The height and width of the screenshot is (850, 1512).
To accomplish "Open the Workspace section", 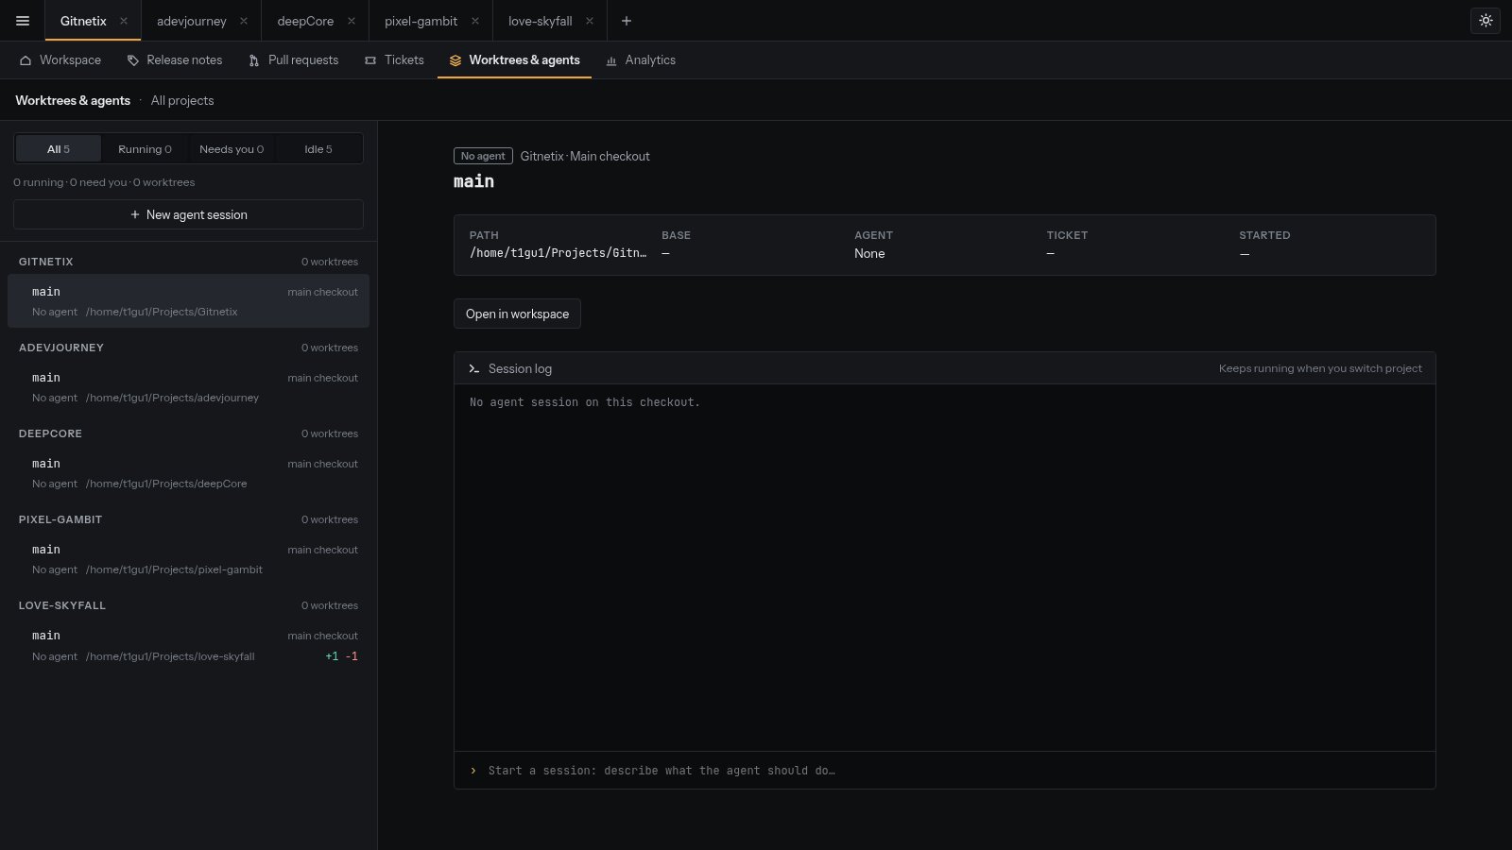I will 60,60.
